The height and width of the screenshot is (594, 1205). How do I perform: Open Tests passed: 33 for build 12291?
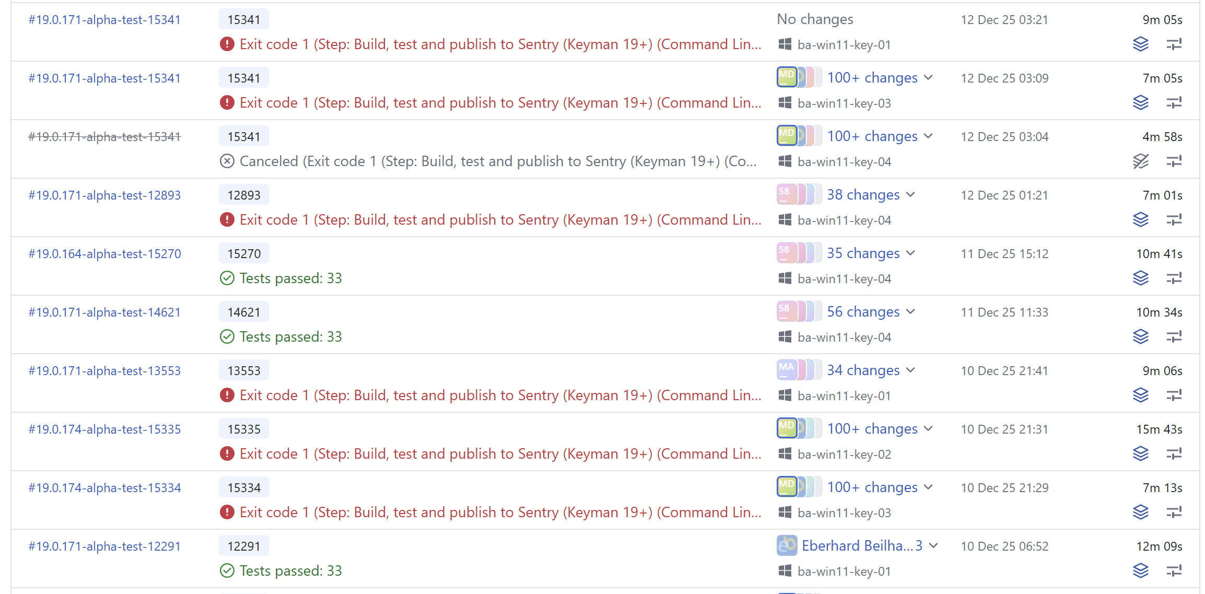point(290,571)
